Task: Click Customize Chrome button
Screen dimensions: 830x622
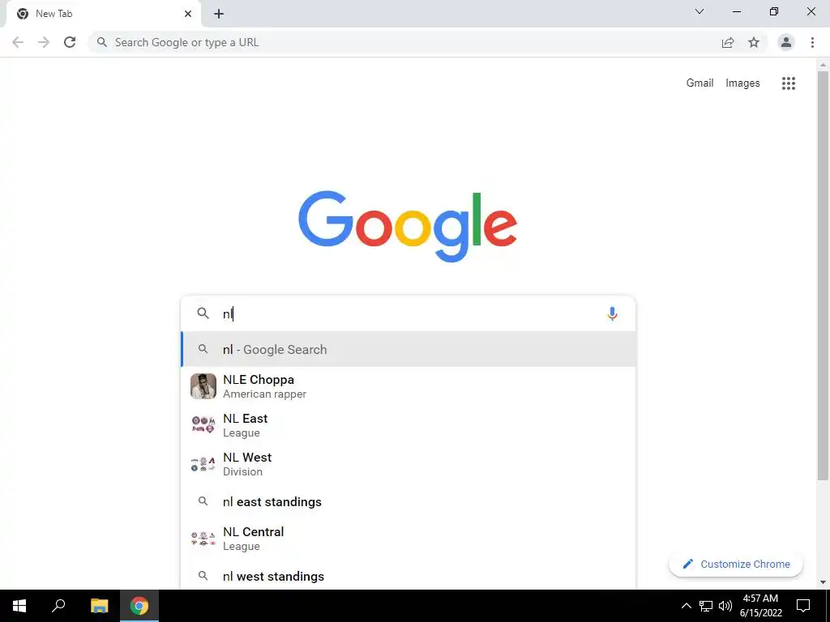Action: tap(736, 564)
